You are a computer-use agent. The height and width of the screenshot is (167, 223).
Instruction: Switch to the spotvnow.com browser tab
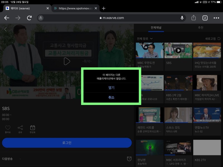pos(74,8)
